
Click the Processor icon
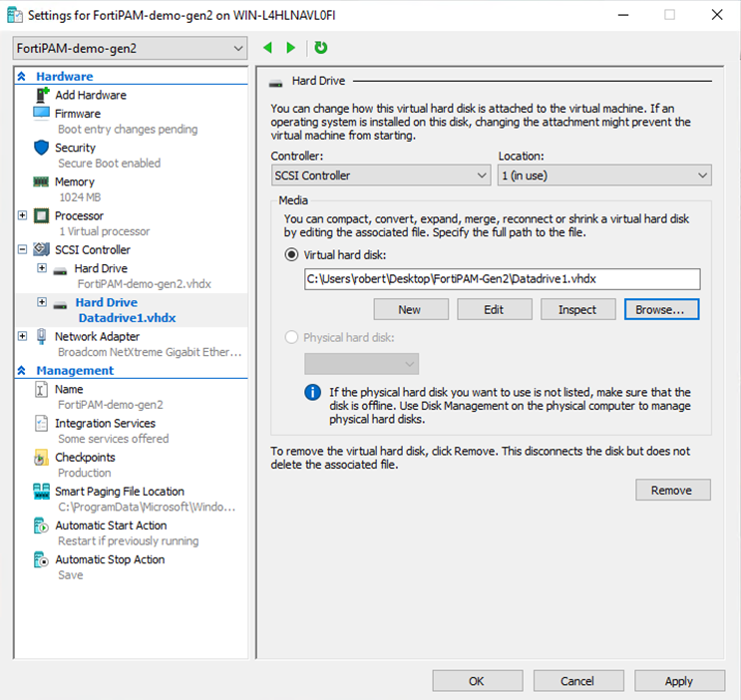[41, 216]
